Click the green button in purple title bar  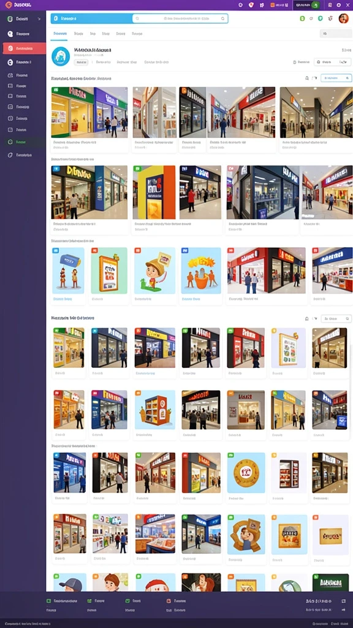[315, 5]
